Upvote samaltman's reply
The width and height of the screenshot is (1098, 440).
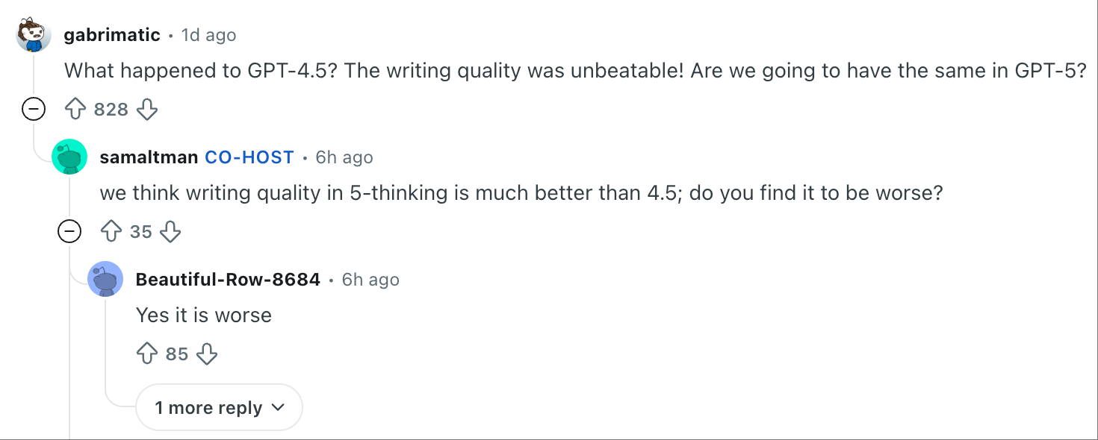point(111,232)
